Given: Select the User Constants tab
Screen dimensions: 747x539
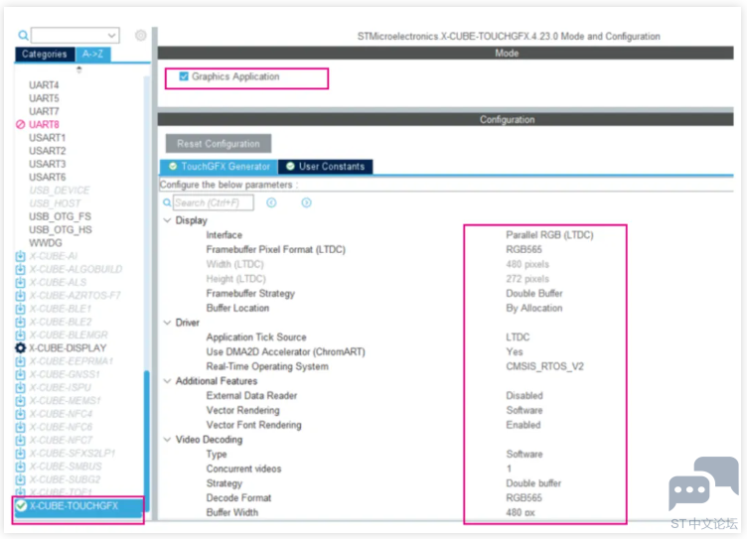Looking at the screenshot, I should (x=326, y=166).
